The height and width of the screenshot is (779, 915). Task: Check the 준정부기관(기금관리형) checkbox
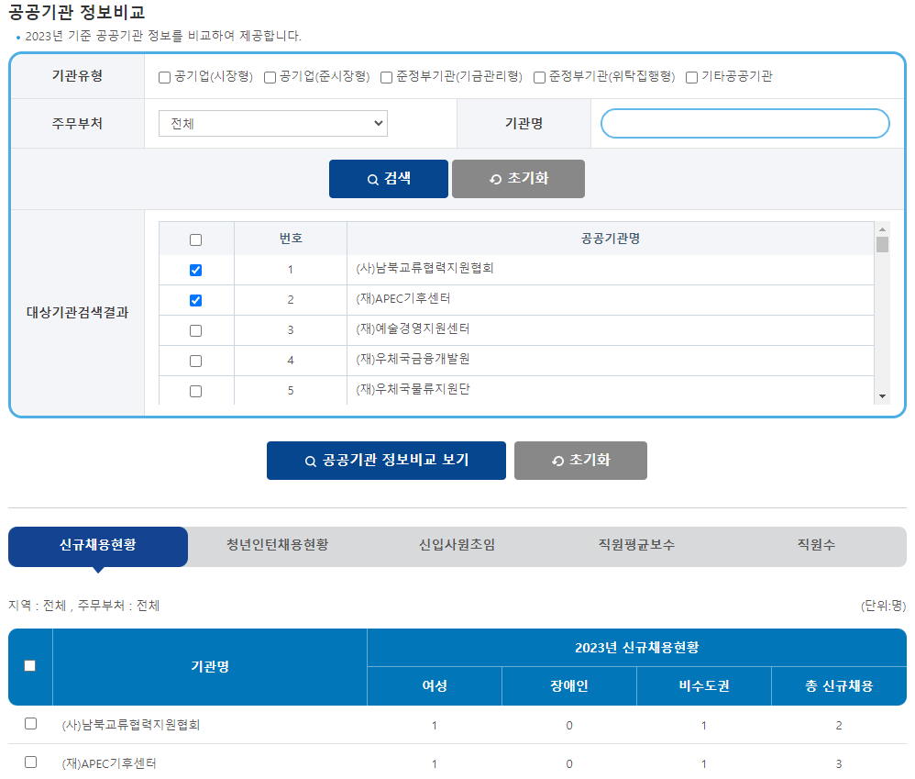click(x=385, y=77)
